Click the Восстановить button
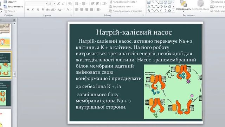The width and height of the screenshot is (225, 127). [13, 6]
